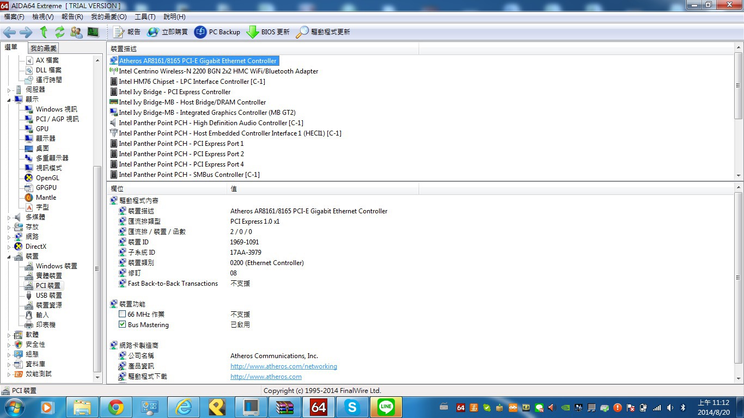Toggle the 66 MHz 作業 checkbox

[123, 315]
